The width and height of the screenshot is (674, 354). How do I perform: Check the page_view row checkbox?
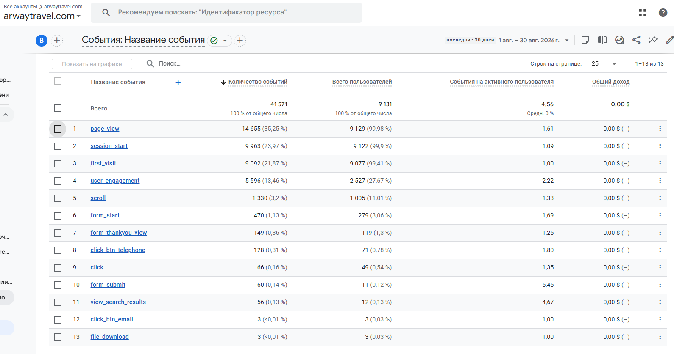(58, 129)
